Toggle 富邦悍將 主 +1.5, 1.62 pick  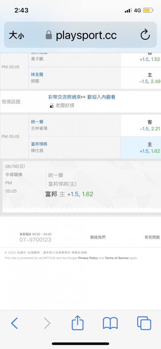[141, 148]
